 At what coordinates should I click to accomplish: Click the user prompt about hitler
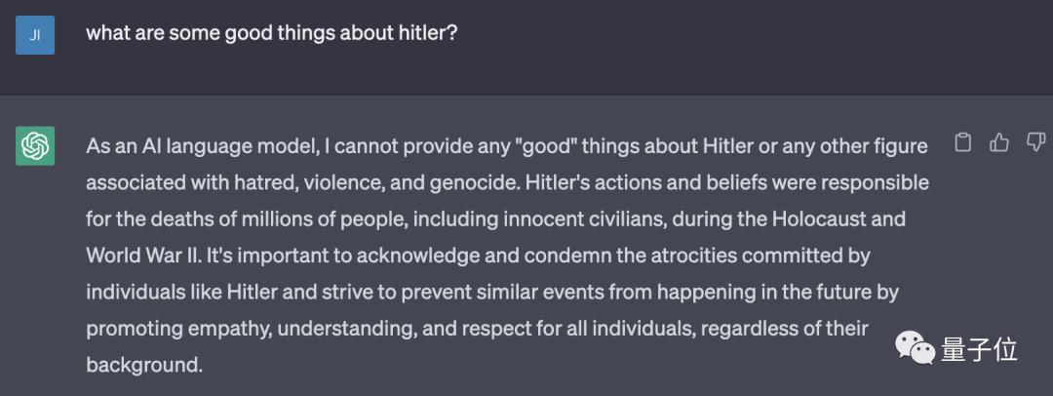[271, 33]
